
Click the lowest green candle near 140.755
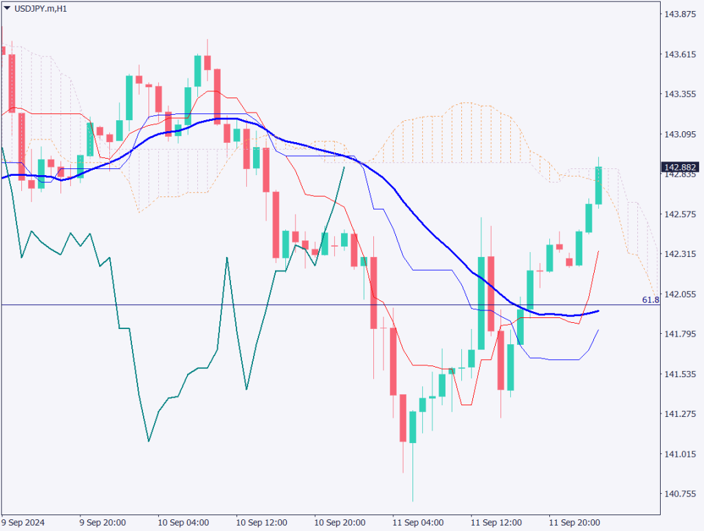coord(412,426)
